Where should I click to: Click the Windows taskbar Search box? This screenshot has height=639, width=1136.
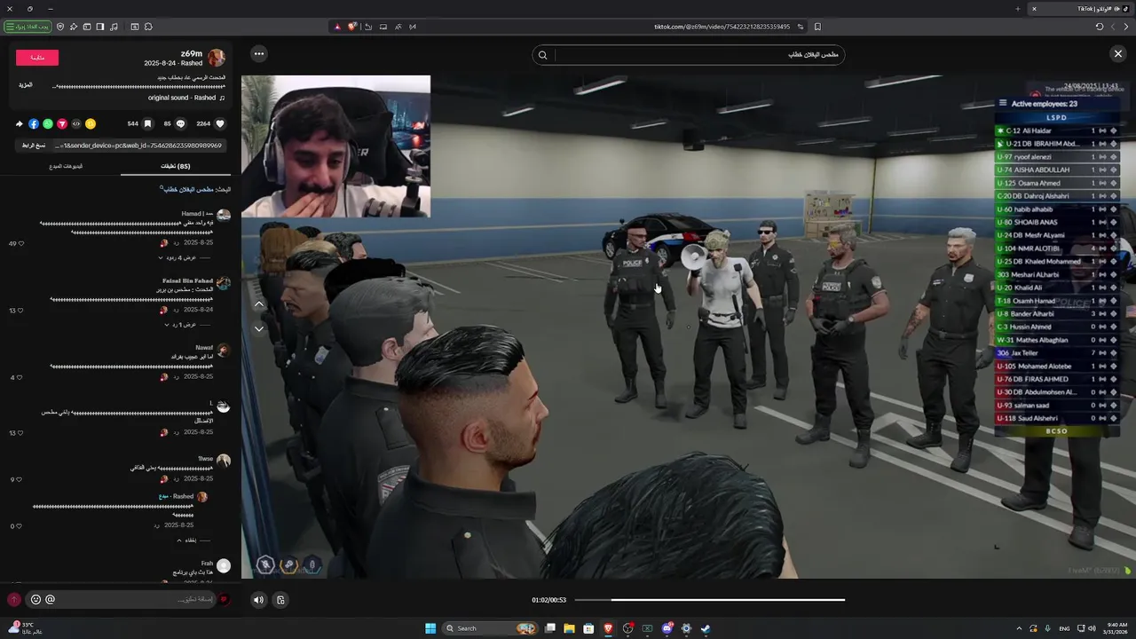click(x=490, y=628)
